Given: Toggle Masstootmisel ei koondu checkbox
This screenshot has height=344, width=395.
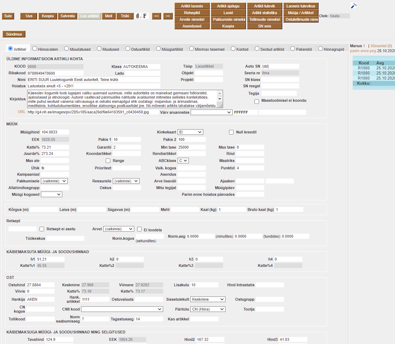Looking at the screenshot, I should click(257, 101).
